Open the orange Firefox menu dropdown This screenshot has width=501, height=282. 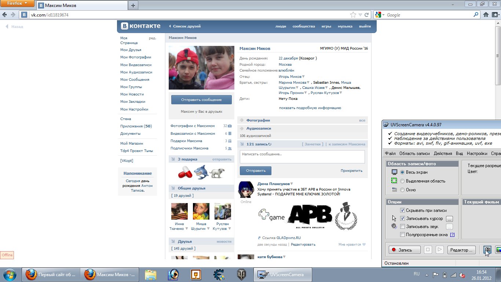point(17,4)
